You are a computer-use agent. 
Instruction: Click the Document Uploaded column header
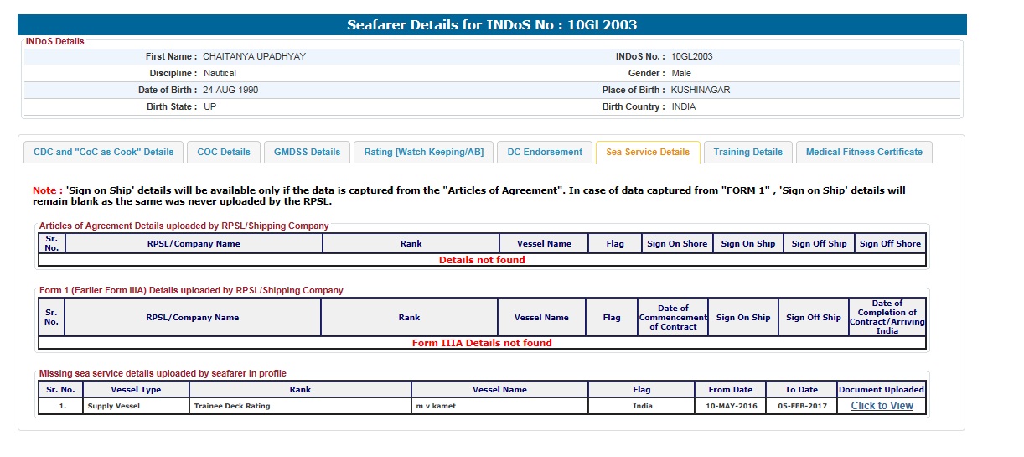(882, 389)
